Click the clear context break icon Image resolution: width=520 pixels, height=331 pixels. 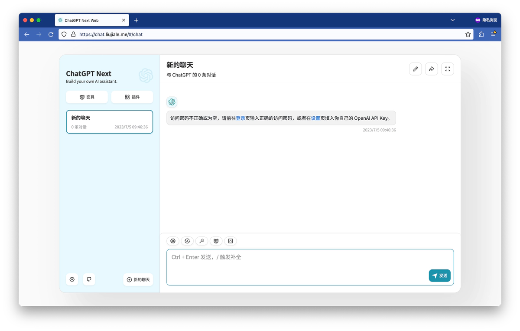[x=231, y=241]
